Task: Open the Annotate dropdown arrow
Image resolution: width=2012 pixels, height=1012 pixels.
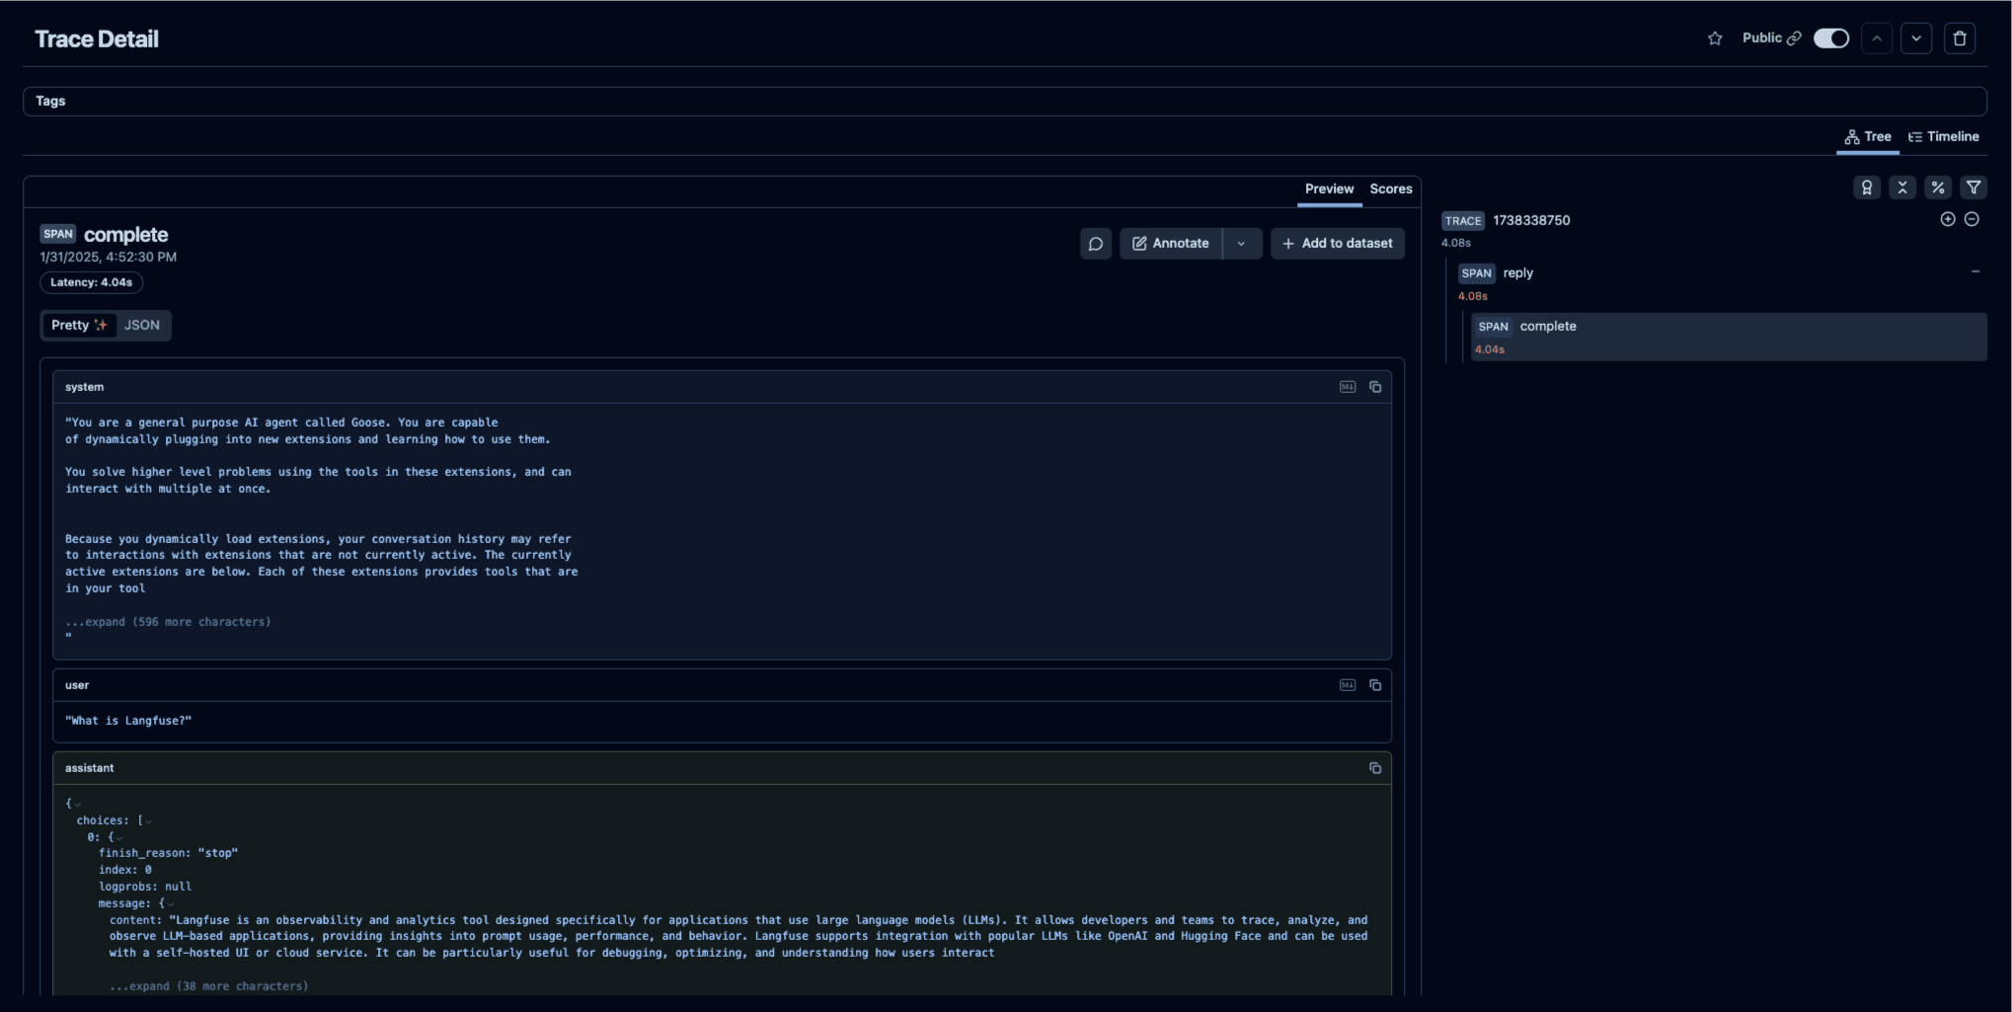Action: [1243, 243]
